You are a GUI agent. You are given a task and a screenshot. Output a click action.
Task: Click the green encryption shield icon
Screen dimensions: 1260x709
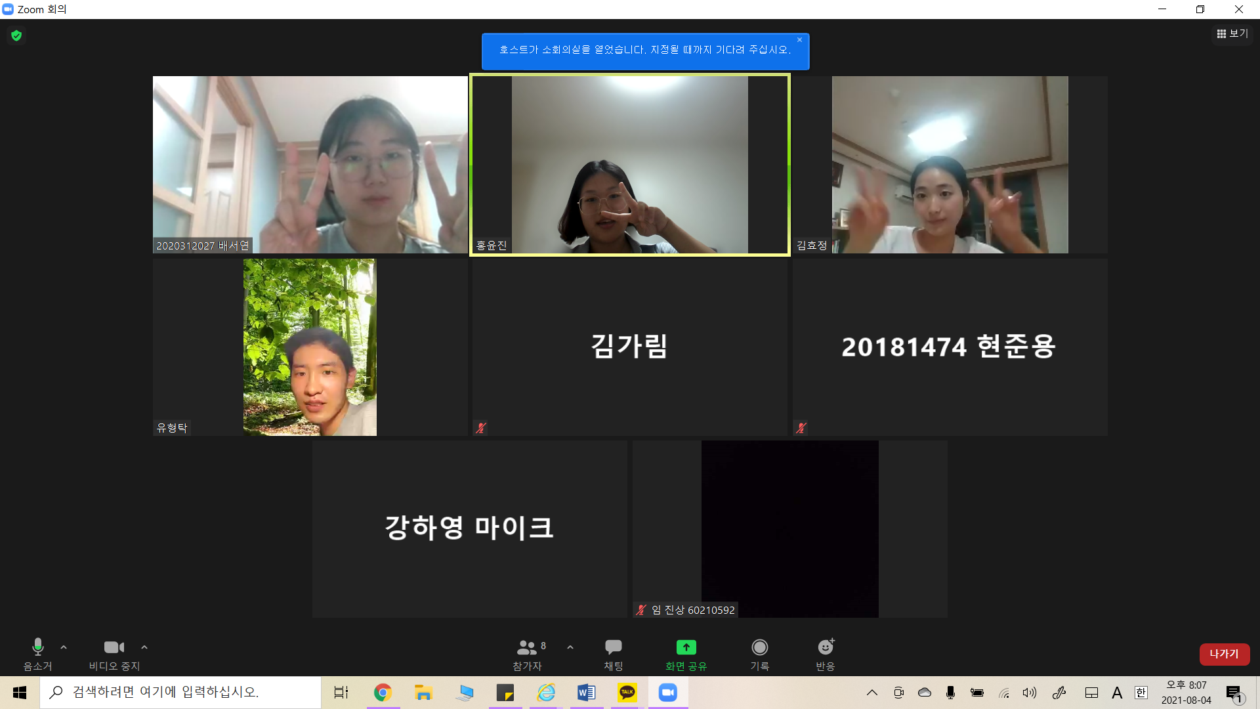pyautogui.click(x=16, y=35)
